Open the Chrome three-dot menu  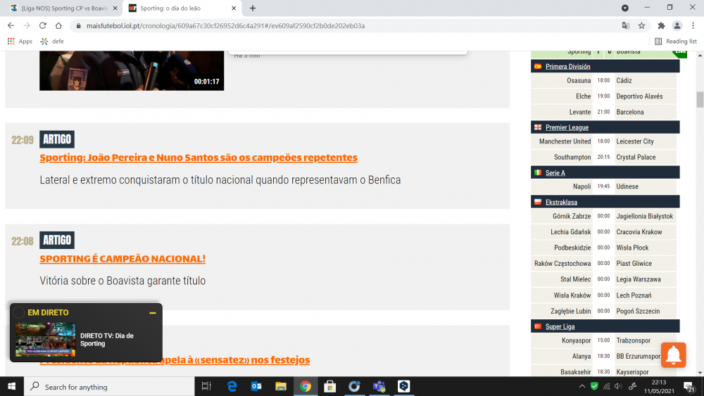[693, 25]
